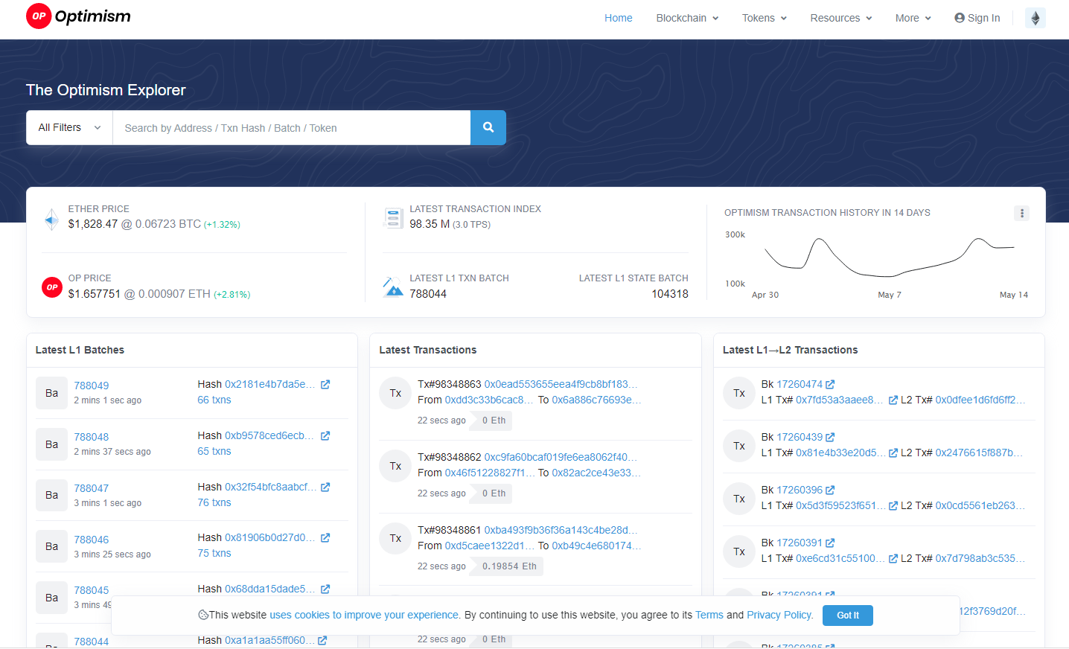Open the Ethereum network icon at top right
Viewport: 1069px width, 649px height.
1036,17
